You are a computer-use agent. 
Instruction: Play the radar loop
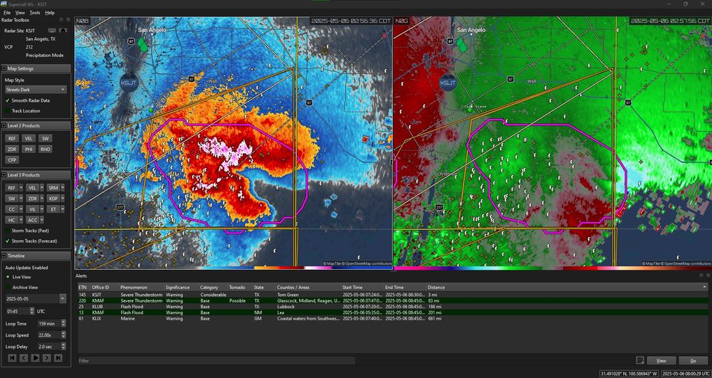pos(35,358)
